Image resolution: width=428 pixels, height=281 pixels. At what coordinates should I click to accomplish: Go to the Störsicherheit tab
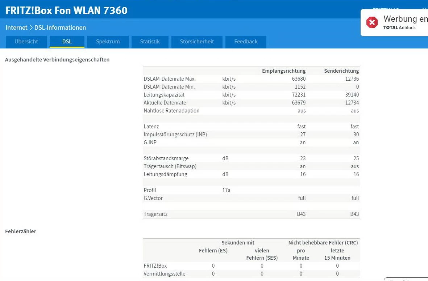point(197,42)
